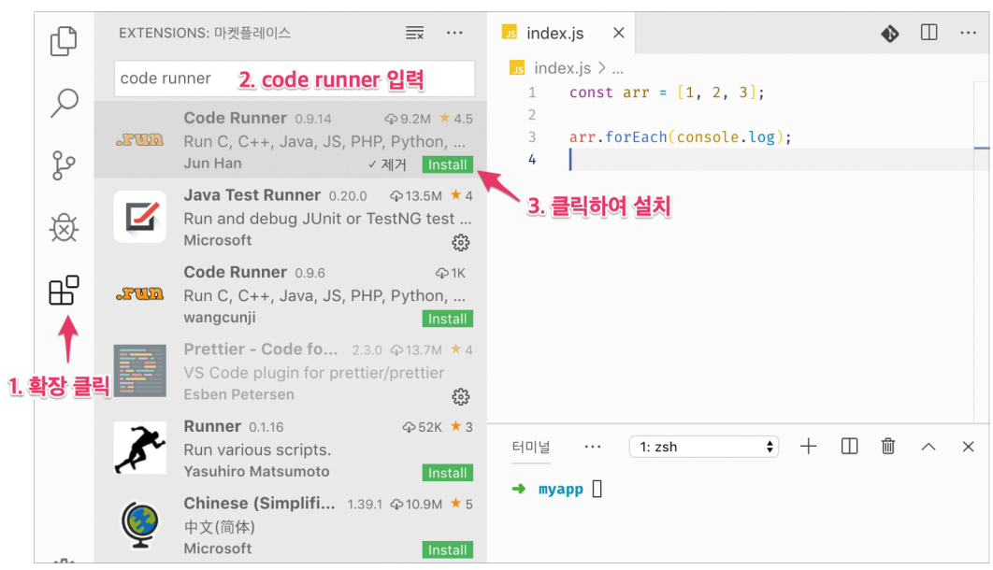This screenshot has height=570, width=993.
Task: Select Chinese (Simplifi... extension title
Action: point(259,504)
